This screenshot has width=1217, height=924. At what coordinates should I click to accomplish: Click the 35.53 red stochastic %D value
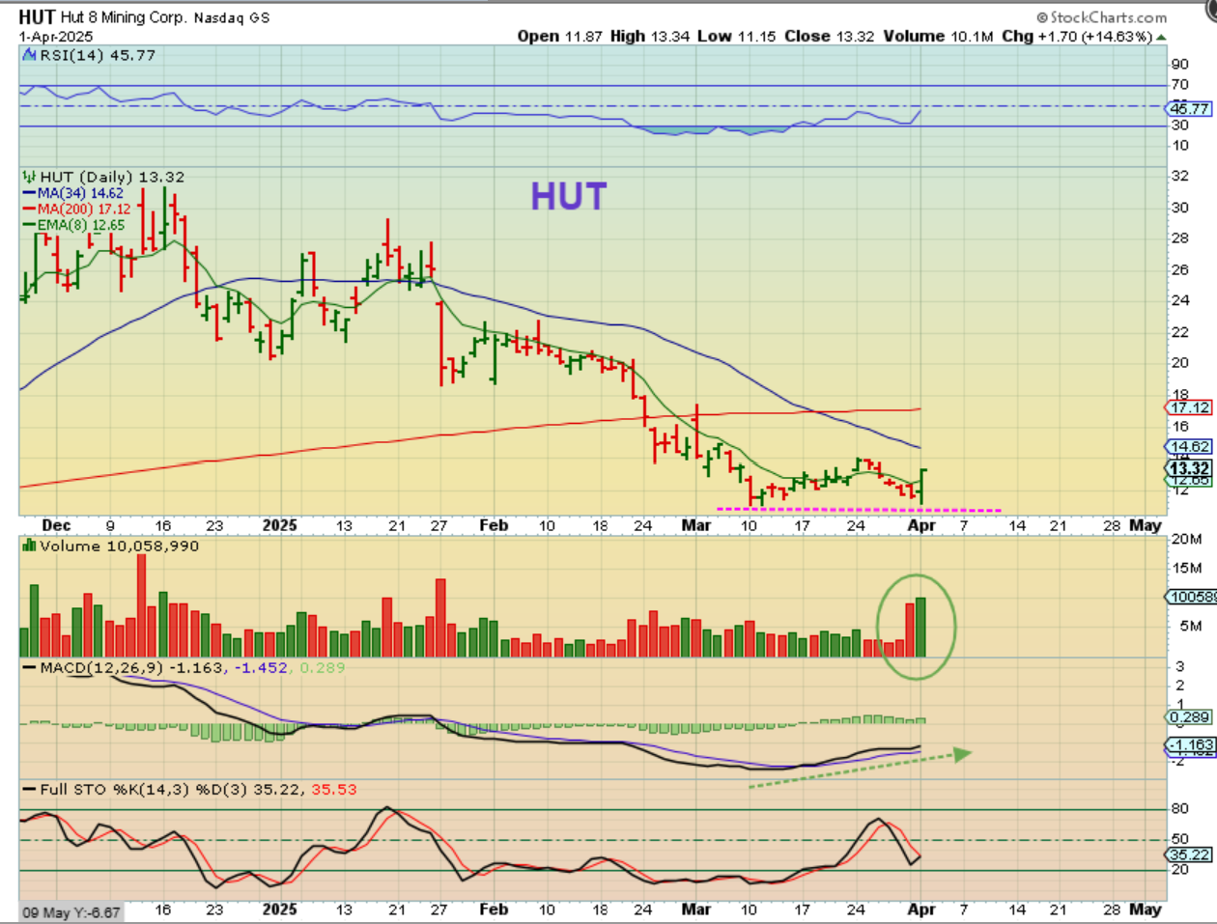tap(334, 789)
